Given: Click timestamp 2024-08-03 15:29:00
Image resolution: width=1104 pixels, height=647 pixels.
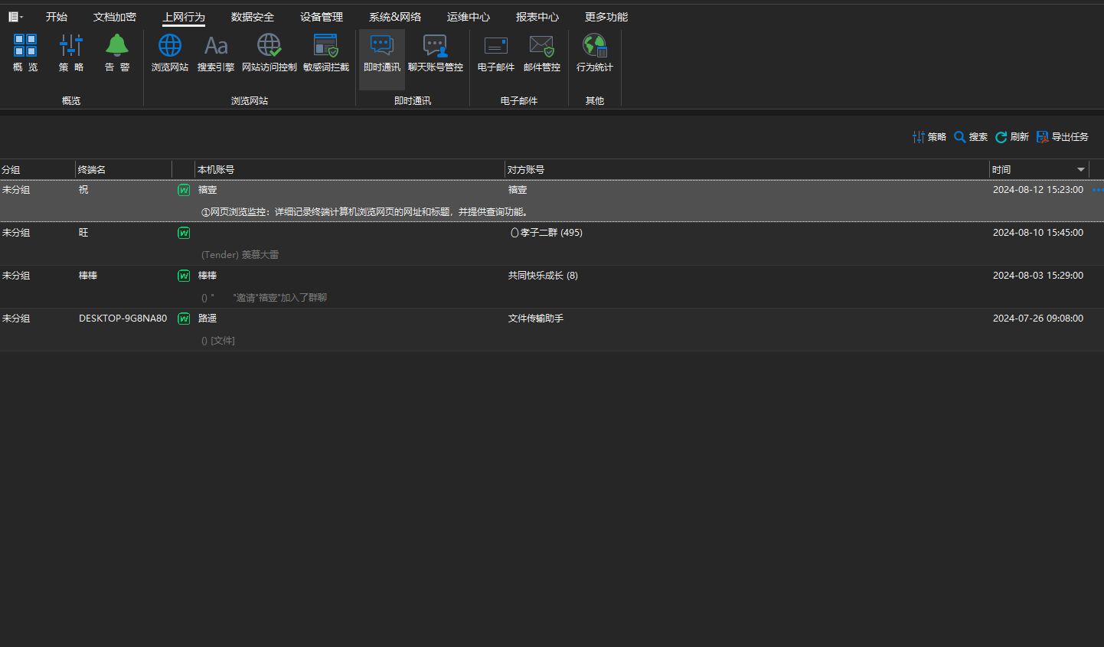Looking at the screenshot, I should tap(1038, 276).
